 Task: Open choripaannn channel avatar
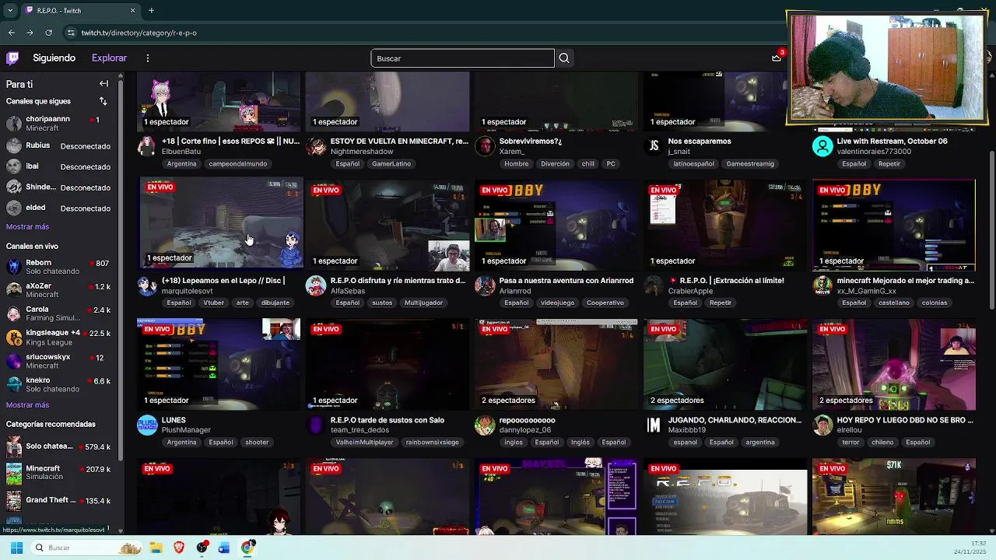[13, 124]
